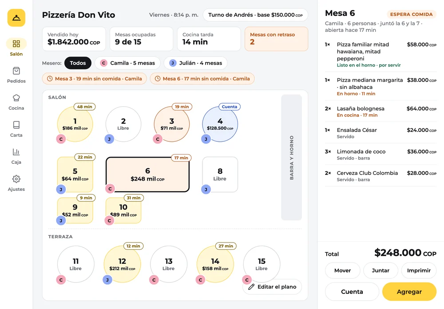Click the waiter badge on table 10

click(109, 220)
